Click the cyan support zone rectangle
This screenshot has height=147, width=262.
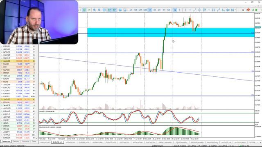(x=171, y=33)
